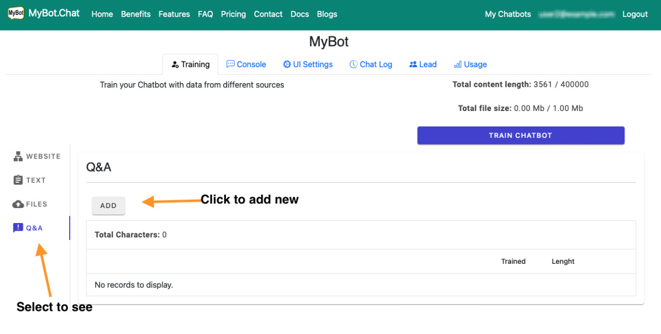Click the TRAIN CHATBOT button
Viewport: 661px width, 334px height.
click(x=521, y=135)
